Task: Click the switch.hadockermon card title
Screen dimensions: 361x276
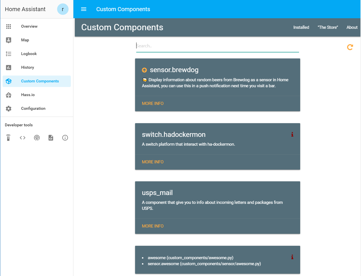Action: click(x=174, y=135)
